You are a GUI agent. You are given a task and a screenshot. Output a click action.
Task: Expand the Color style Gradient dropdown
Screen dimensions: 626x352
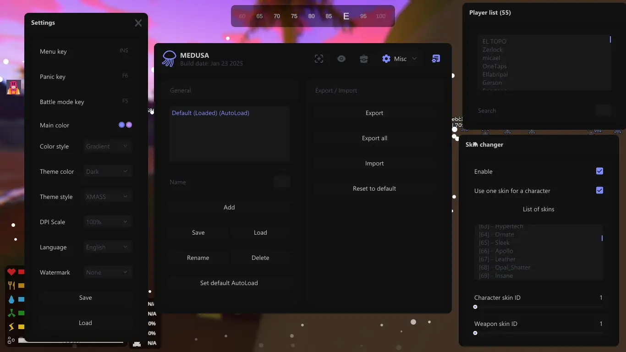pyautogui.click(x=108, y=146)
